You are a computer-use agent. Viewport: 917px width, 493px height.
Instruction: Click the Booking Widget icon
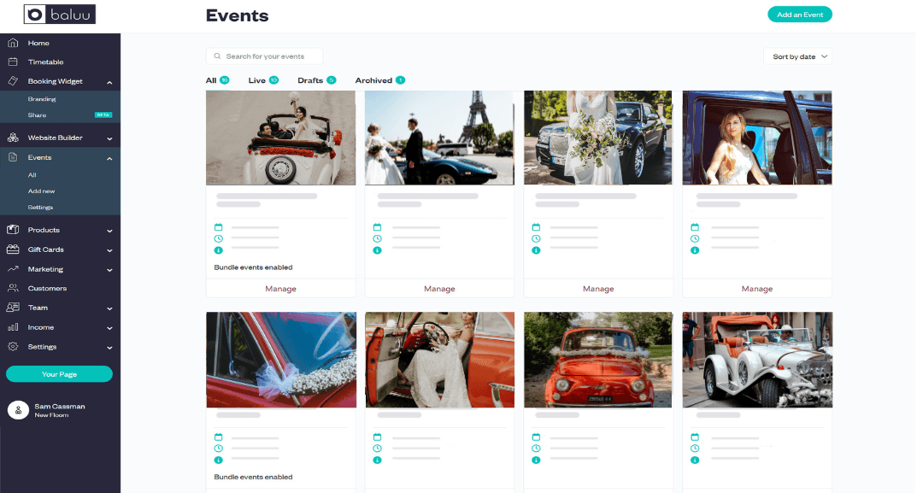pyautogui.click(x=13, y=81)
